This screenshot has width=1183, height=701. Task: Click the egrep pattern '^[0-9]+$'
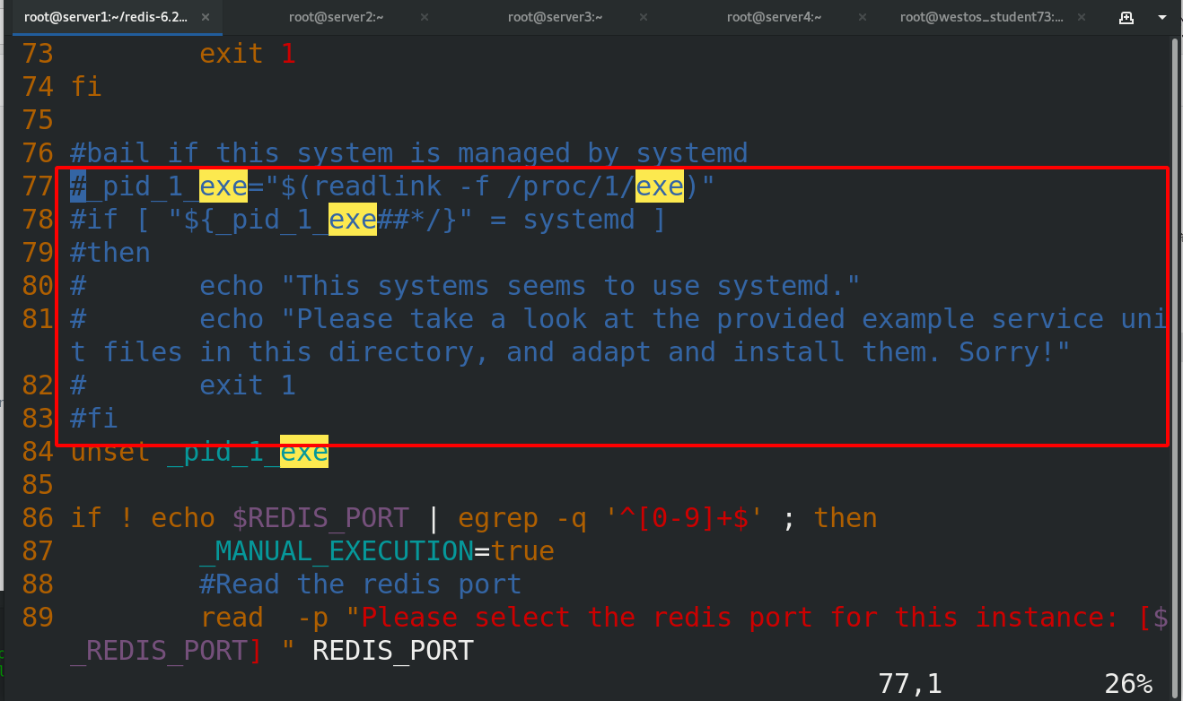point(684,518)
